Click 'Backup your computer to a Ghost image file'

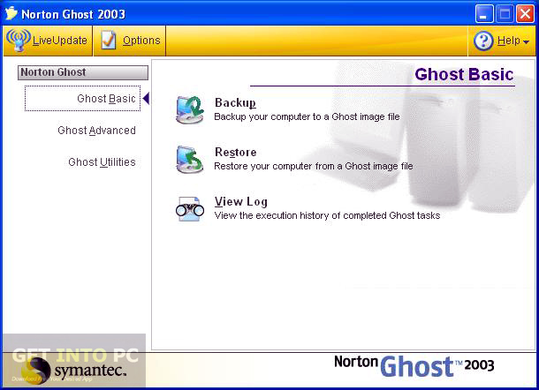click(x=307, y=116)
